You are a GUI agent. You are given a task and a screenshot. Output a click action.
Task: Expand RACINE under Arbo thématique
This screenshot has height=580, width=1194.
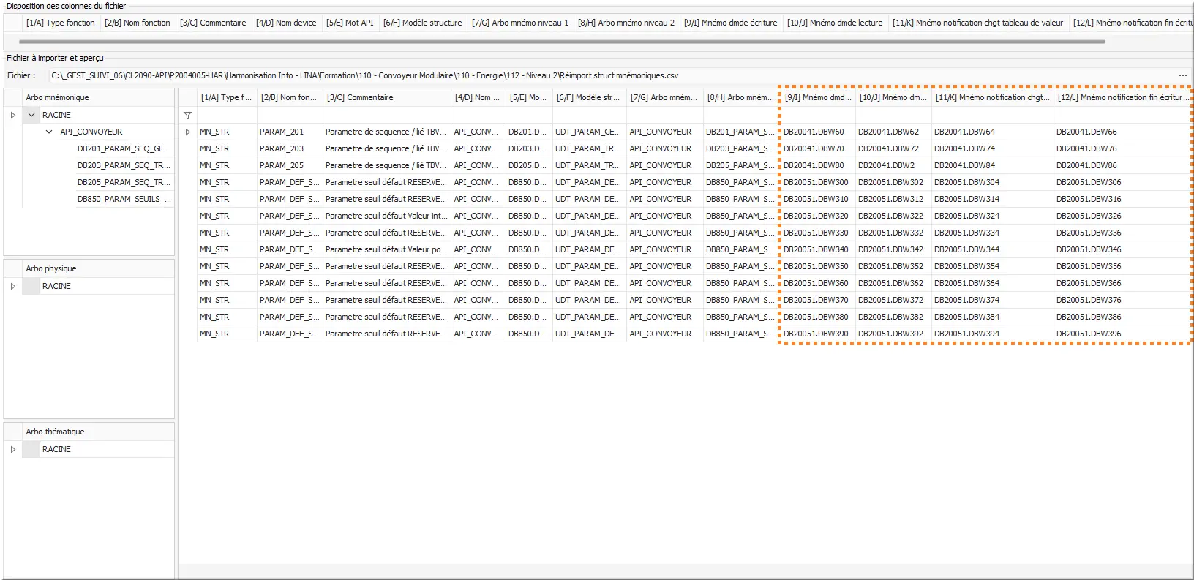click(x=12, y=449)
